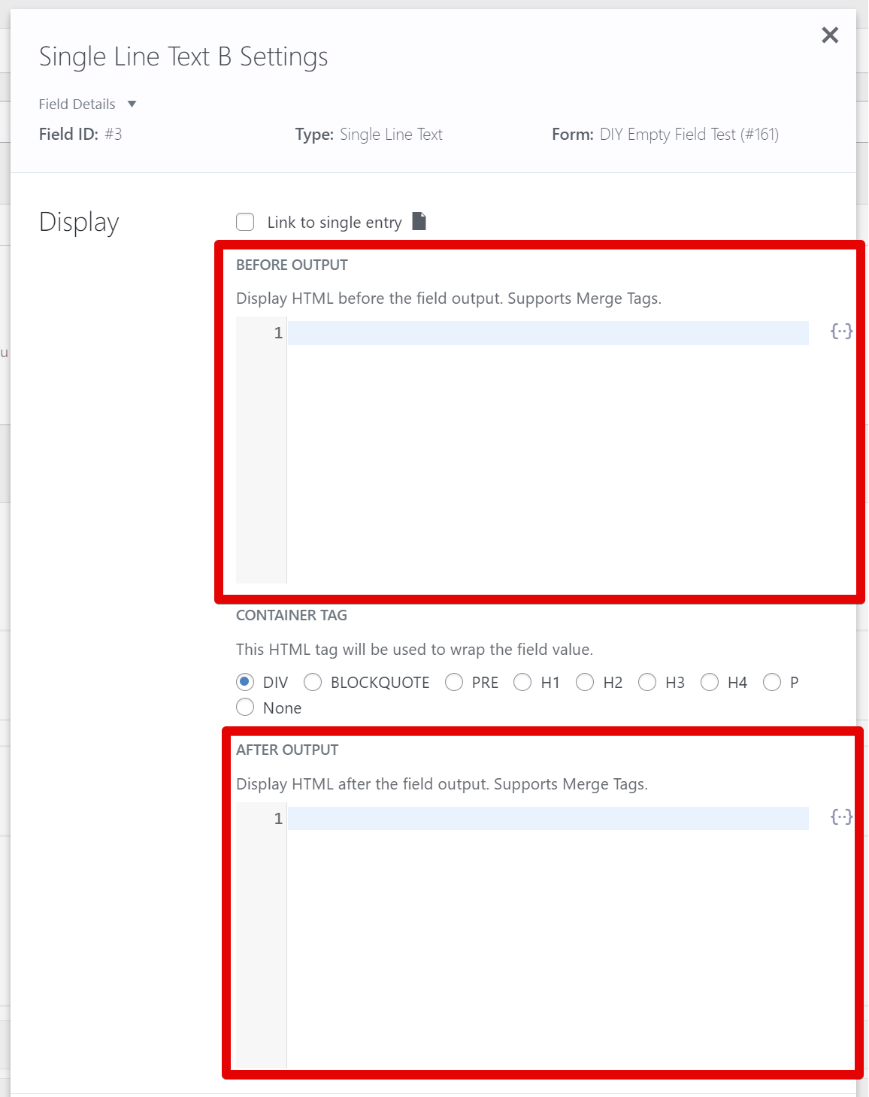Viewport: 869px width, 1097px height.
Task: Enable the Link to single entry checkbox
Action: (x=245, y=222)
